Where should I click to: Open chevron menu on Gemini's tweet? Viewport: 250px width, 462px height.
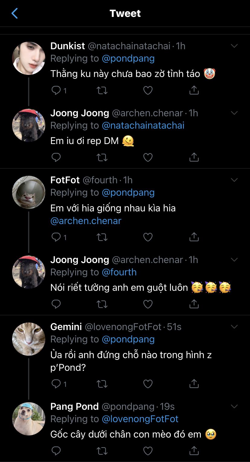coord(234,327)
